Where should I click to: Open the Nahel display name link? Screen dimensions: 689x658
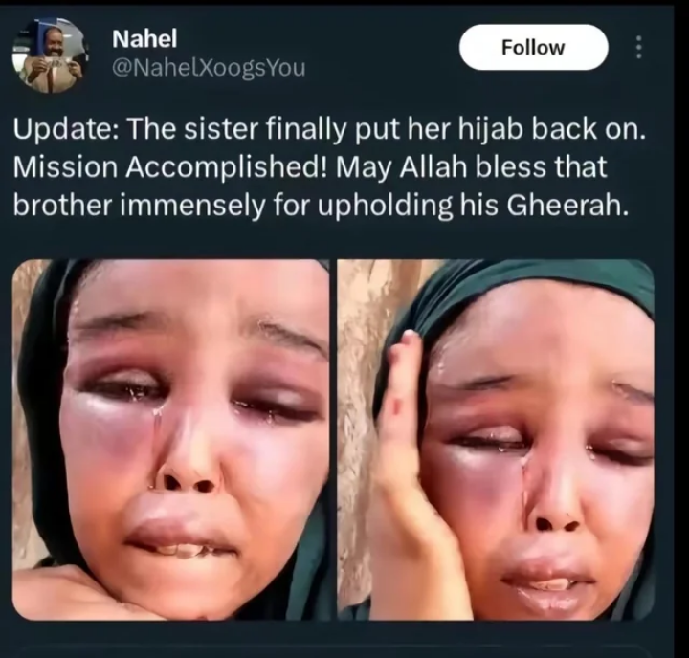click(x=144, y=38)
